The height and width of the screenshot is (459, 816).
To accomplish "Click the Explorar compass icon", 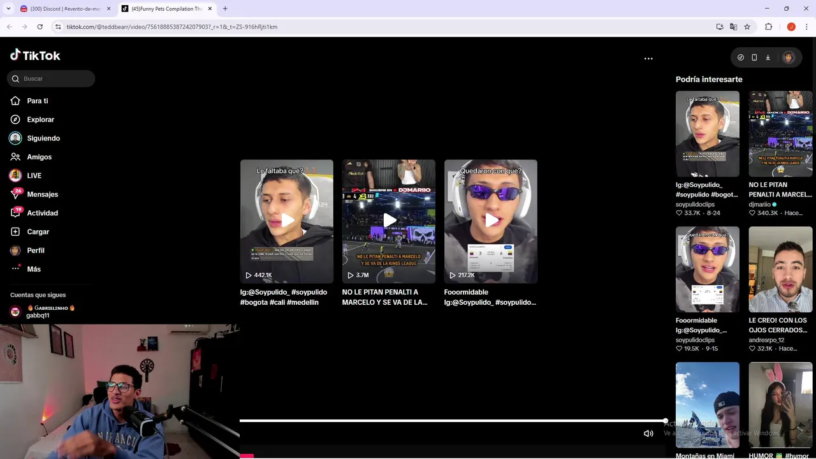I will [x=15, y=119].
